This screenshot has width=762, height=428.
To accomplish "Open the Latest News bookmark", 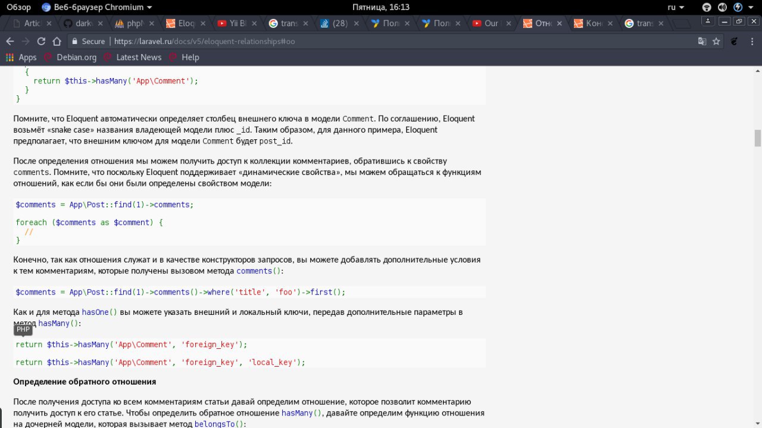I will pos(132,57).
